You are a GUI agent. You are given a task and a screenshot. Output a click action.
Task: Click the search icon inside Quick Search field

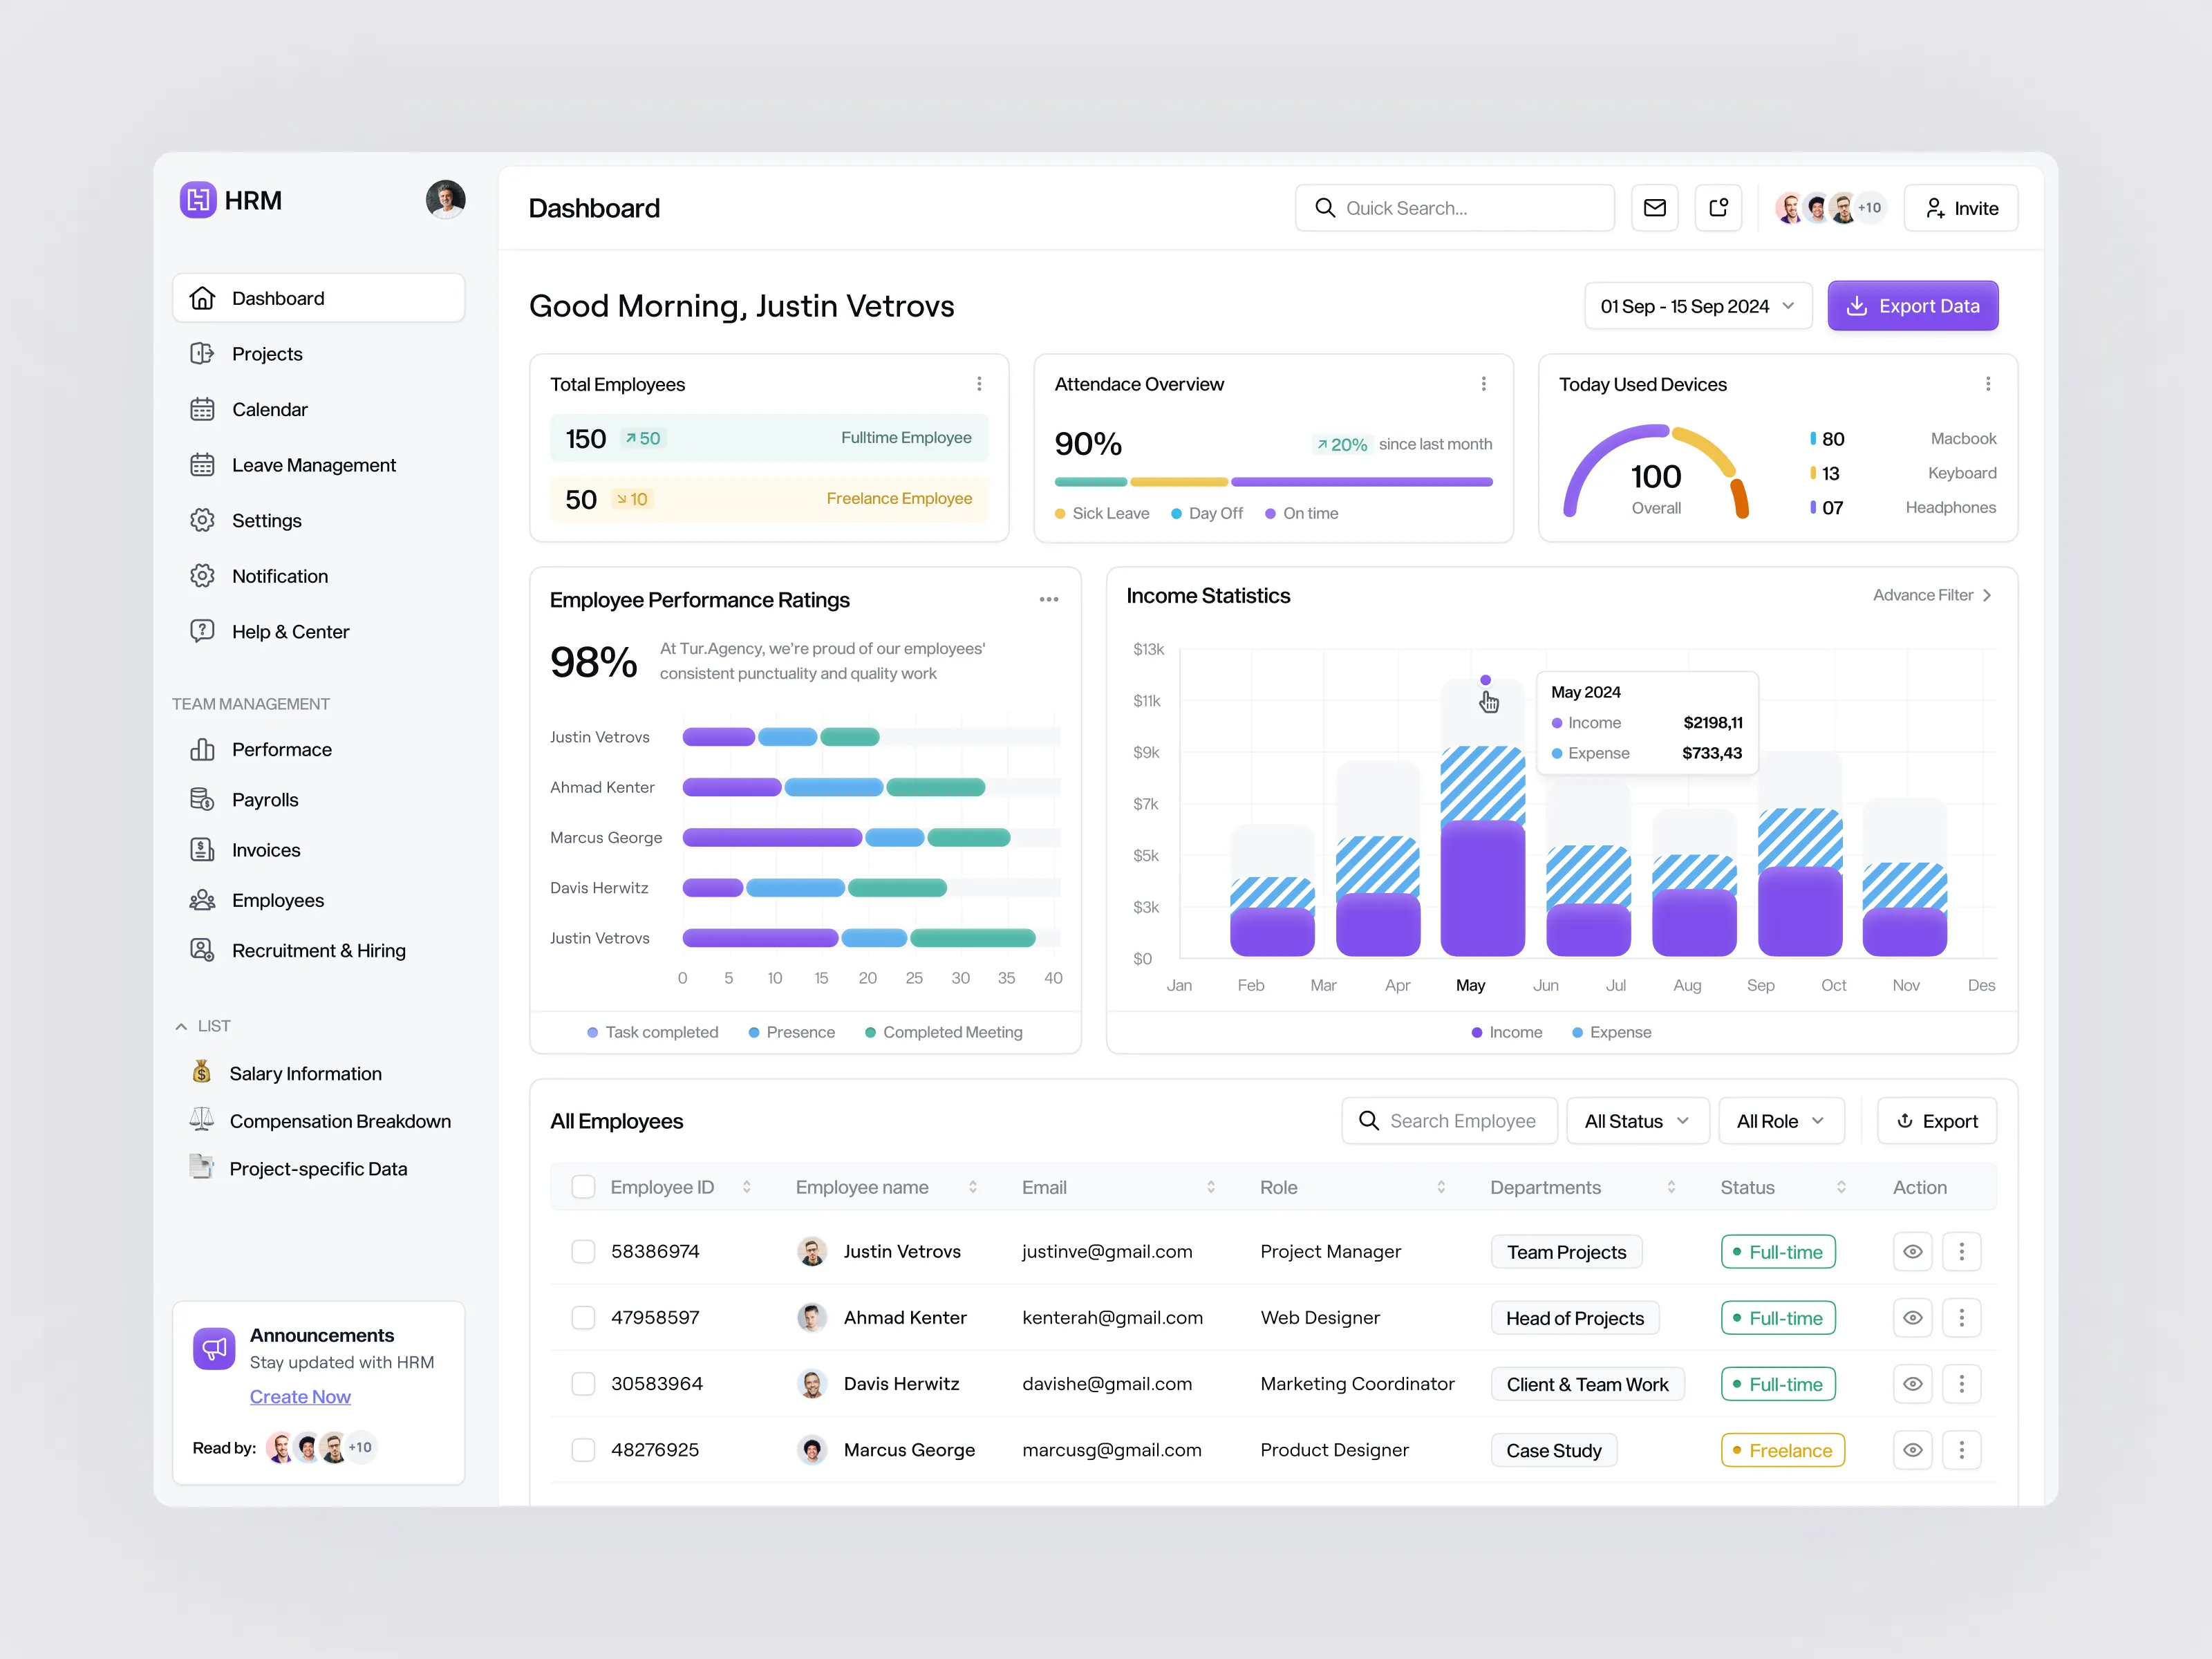pos(1326,207)
